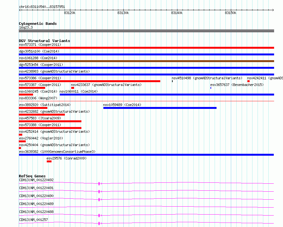Open nsv4238983 gnomAD variant label
Screen dimensions: 283x227
(x=54, y=71)
